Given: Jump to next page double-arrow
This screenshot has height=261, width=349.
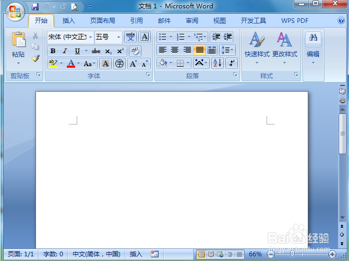Looking at the screenshot, I should click(342, 244).
